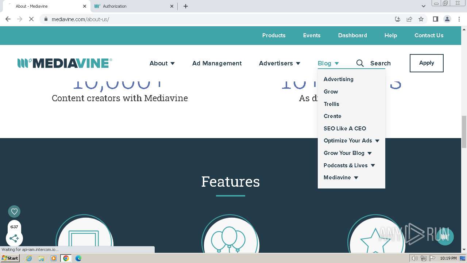Open a new browser tab
Image resolution: width=467 pixels, height=263 pixels.
[x=185, y=6]
